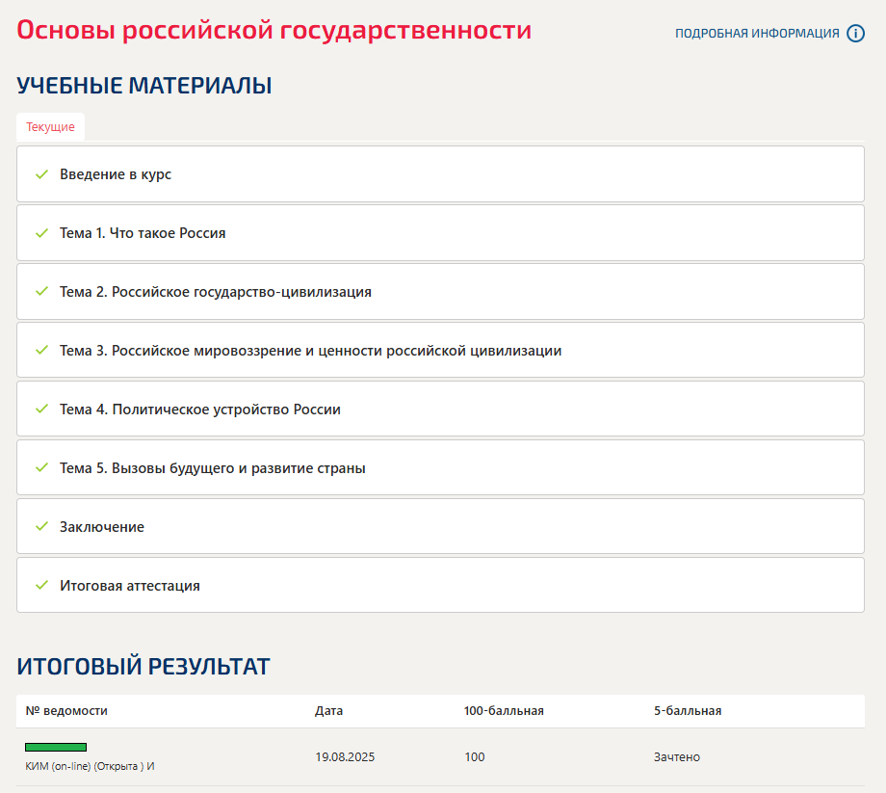Click the УЧЕБНЫЕ МАТЕРИАЛЫ heading

tap(144, 86)
